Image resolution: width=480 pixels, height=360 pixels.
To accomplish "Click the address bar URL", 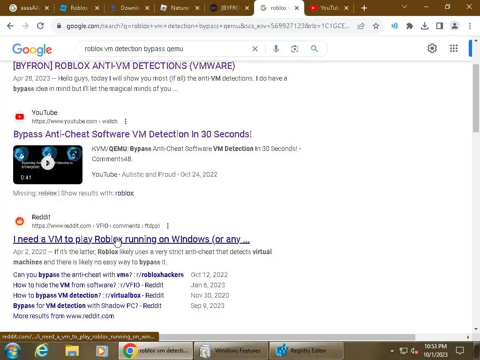I will 208,26.
